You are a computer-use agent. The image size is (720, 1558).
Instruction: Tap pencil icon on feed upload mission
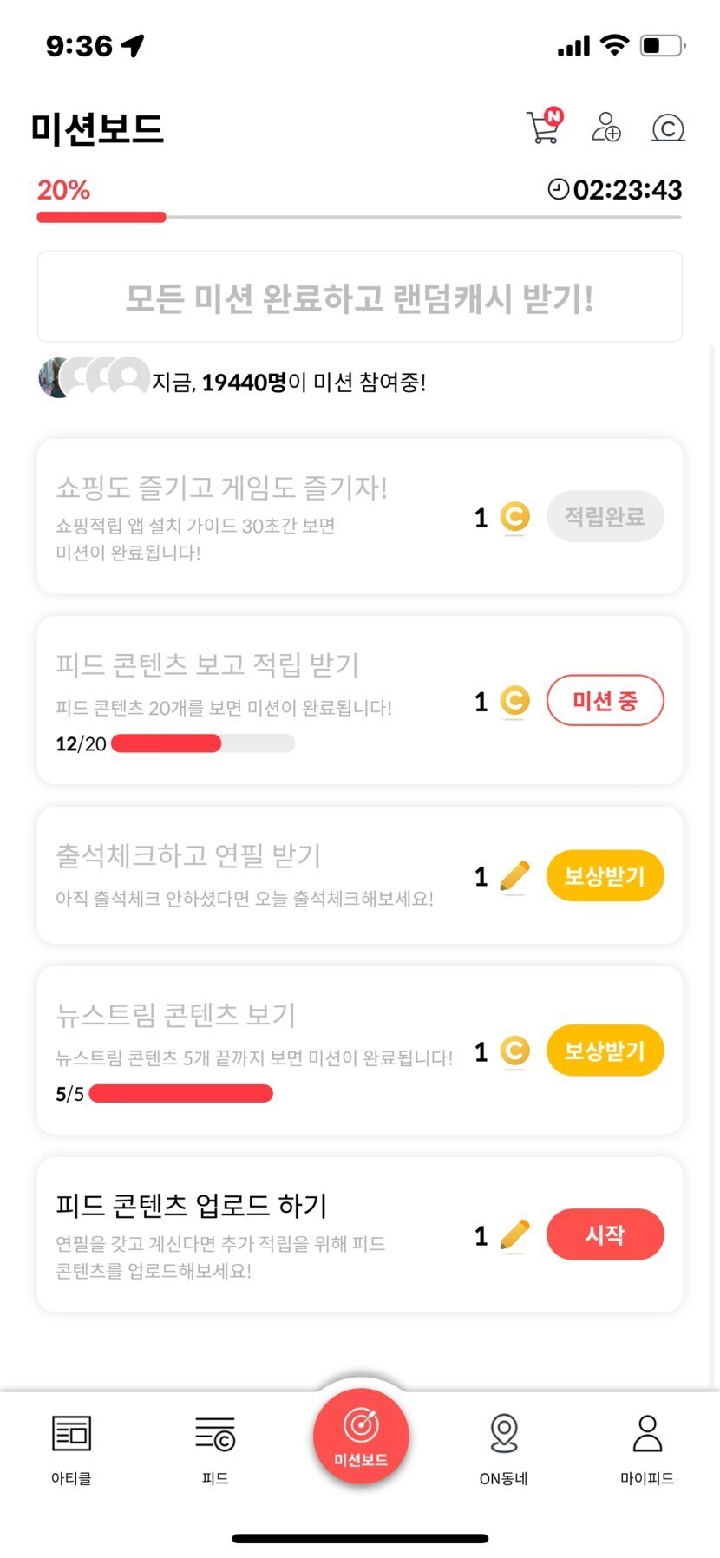click(x=514, y=1234)
